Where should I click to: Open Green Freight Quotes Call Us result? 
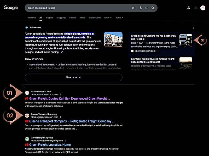pyautogui.click(x=69, y=99)
